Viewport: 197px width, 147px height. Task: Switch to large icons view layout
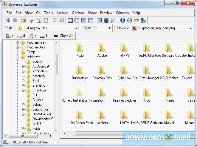pos(70,20)
